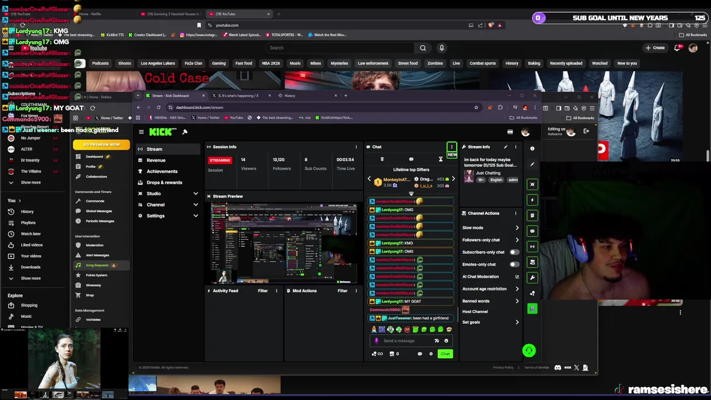Open chat settings gear under the message box
Viewport: 711px width, 400px height.
point(430,354)
